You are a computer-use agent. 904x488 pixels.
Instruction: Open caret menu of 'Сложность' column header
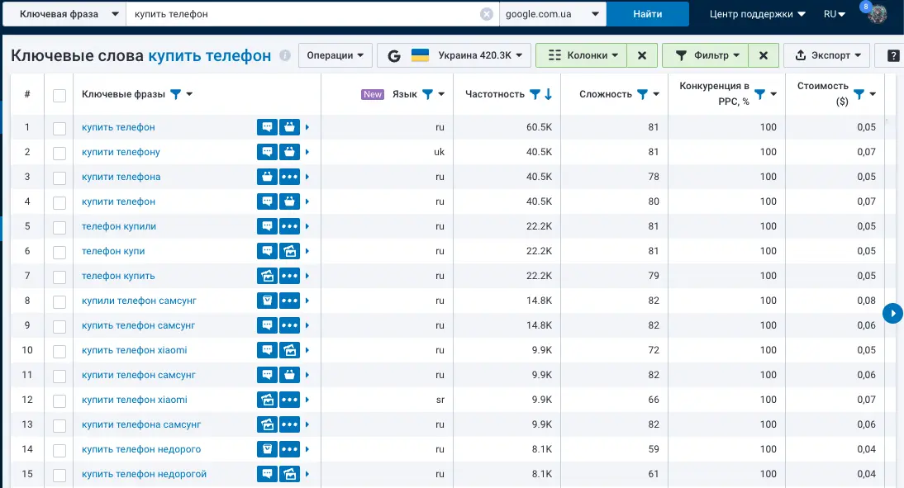tap(656, 94)
